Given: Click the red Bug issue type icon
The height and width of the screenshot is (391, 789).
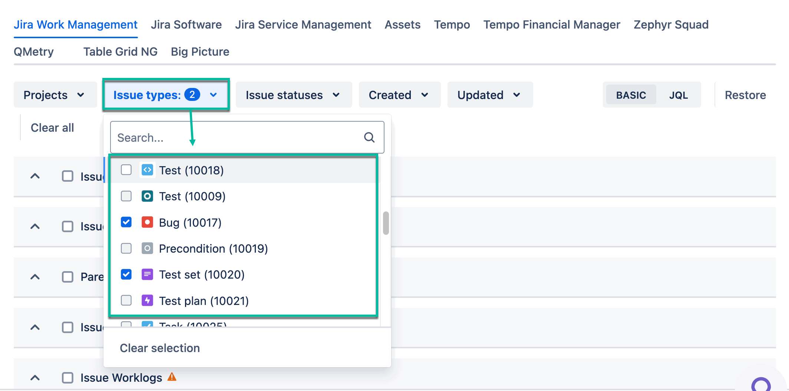Looking at the screenshot, I should click(x=147, y=222).
